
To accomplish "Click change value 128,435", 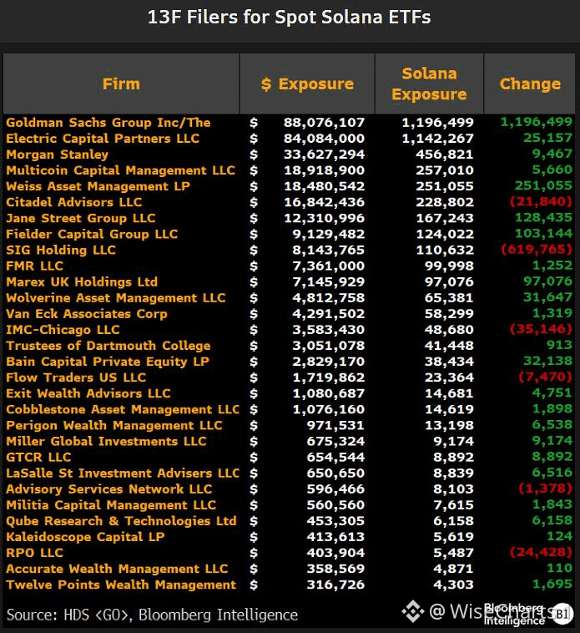I will [x=543, y=218].
